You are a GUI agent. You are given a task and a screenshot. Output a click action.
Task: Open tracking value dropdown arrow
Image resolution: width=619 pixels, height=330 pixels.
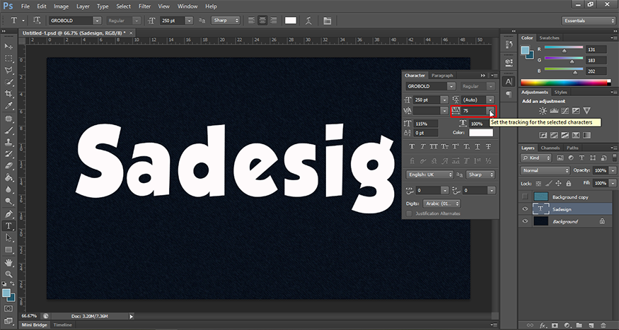[490, 111]
